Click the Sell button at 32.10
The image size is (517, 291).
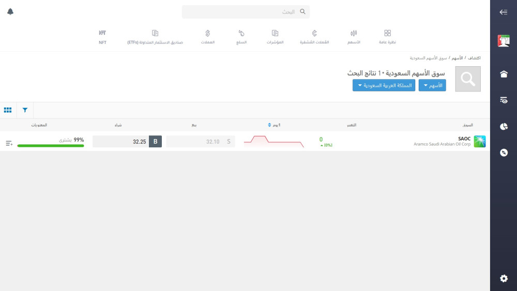pyautogui.click(x=201, y=142)
